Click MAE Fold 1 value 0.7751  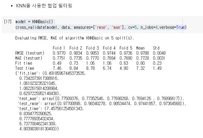[x=59, y=58]
